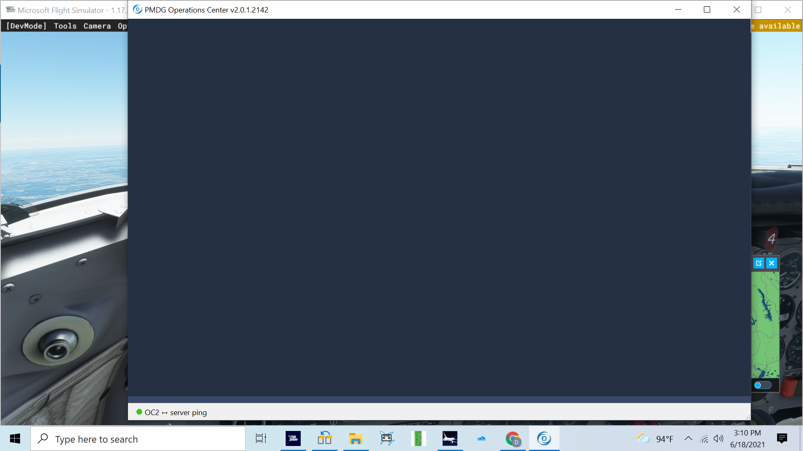Viewport: 803px width, 451px height.
Task: Open the Tools menu in Flight Simulator
Action: tap(65, 26)
